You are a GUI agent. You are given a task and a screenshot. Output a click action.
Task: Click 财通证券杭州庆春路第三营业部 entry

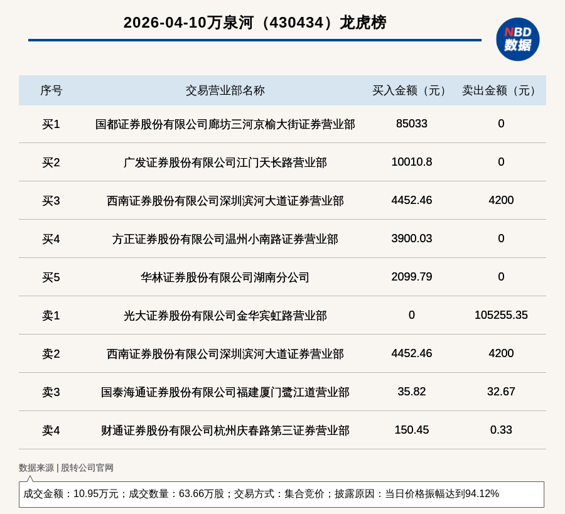click(x=225, y=431)
